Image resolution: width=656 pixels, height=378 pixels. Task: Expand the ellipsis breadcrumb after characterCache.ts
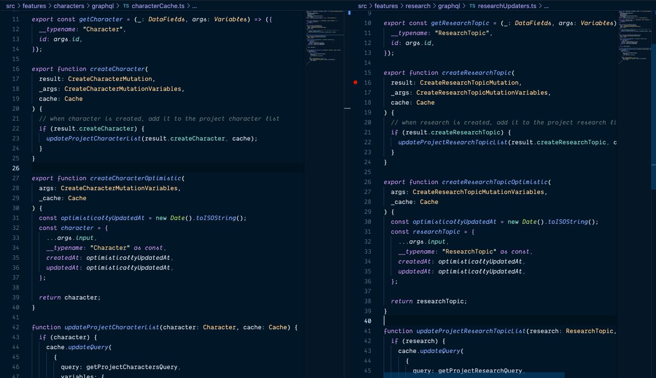pos(196,5)
